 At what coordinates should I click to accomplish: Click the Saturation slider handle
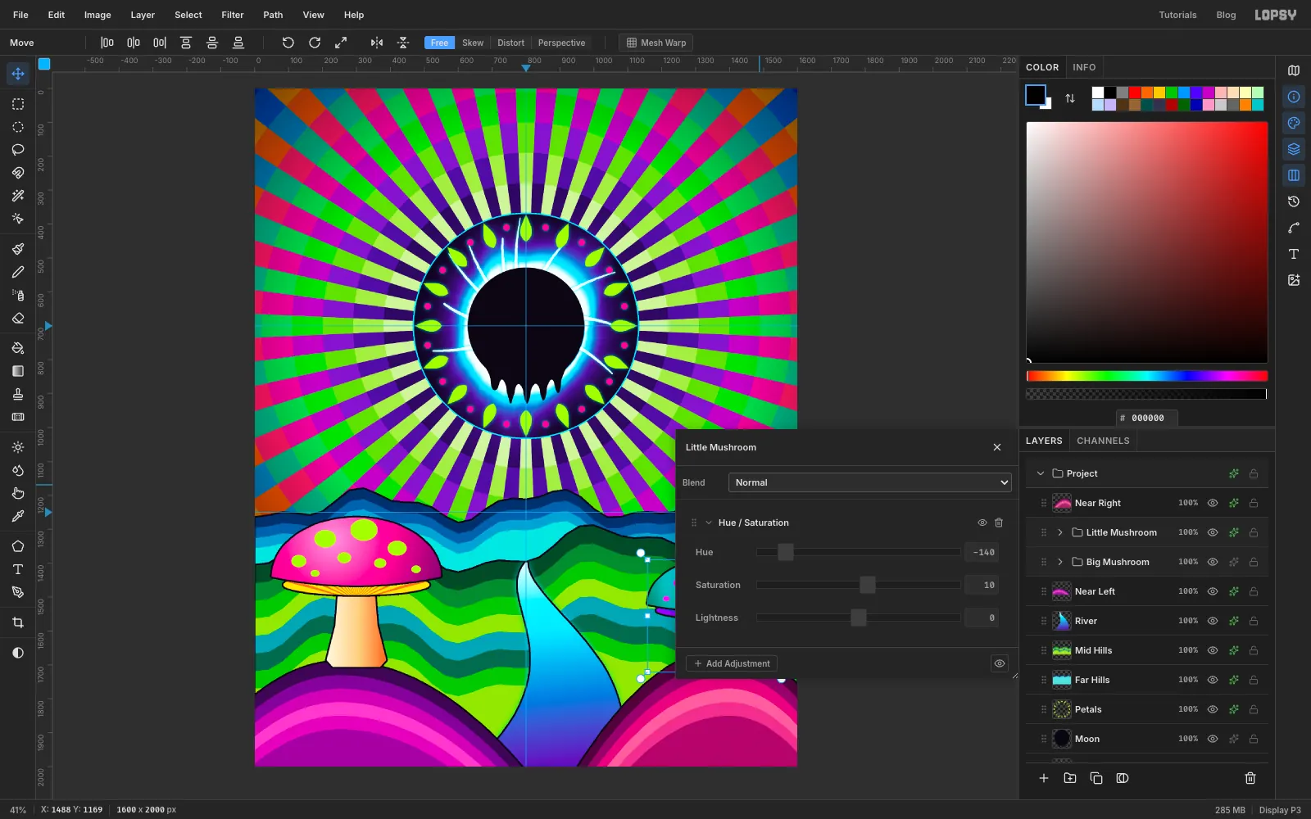(867, 585)
